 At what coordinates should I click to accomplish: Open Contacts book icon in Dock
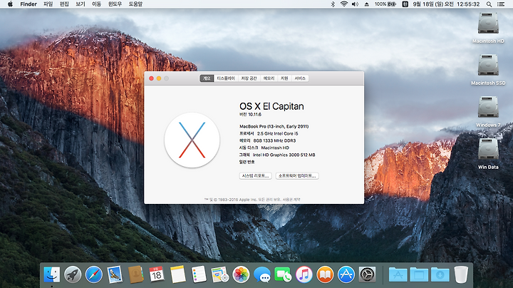point(135,274)
